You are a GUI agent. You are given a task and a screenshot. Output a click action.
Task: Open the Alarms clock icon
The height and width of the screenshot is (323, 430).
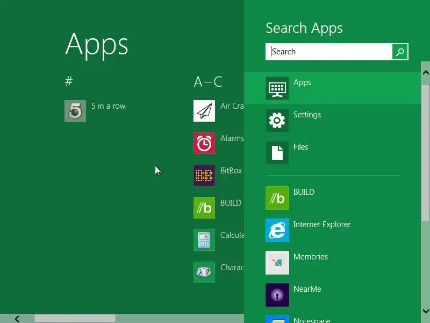[x=204, y=143]
